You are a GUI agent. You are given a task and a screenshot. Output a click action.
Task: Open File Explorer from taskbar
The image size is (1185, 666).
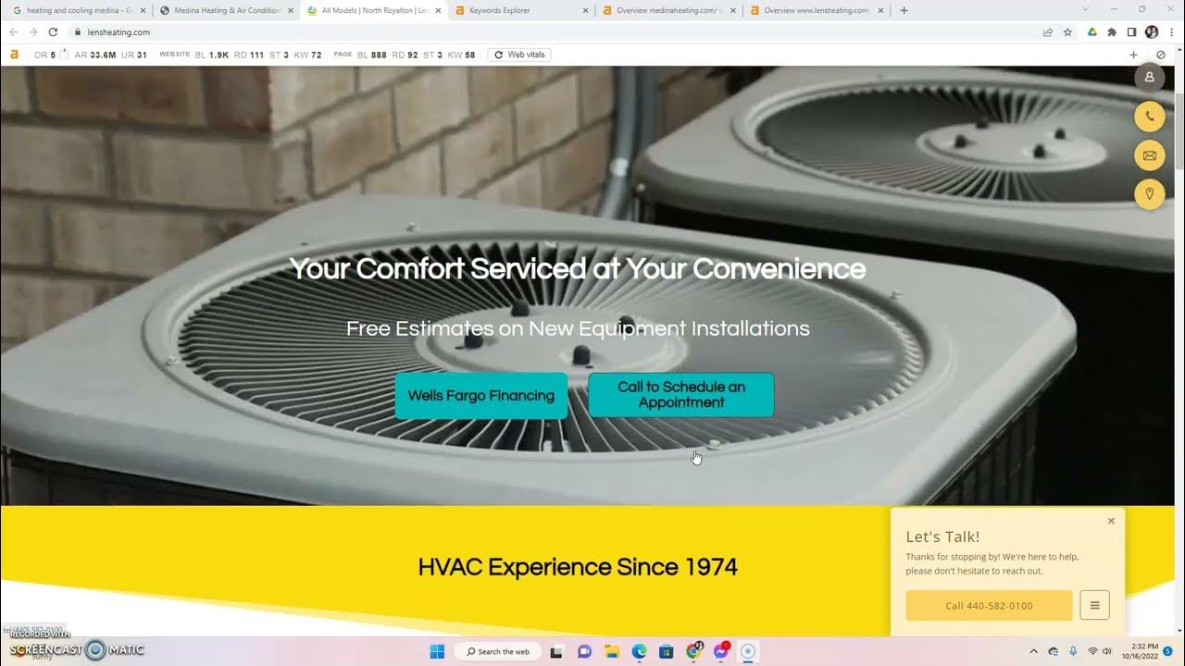(x=611, y=651)
